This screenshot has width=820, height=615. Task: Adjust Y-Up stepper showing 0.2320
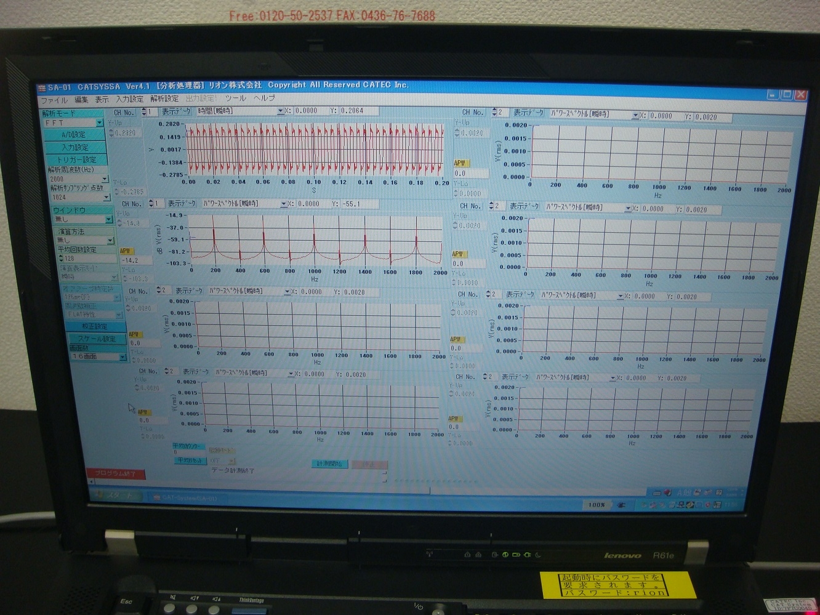(111, 133)
